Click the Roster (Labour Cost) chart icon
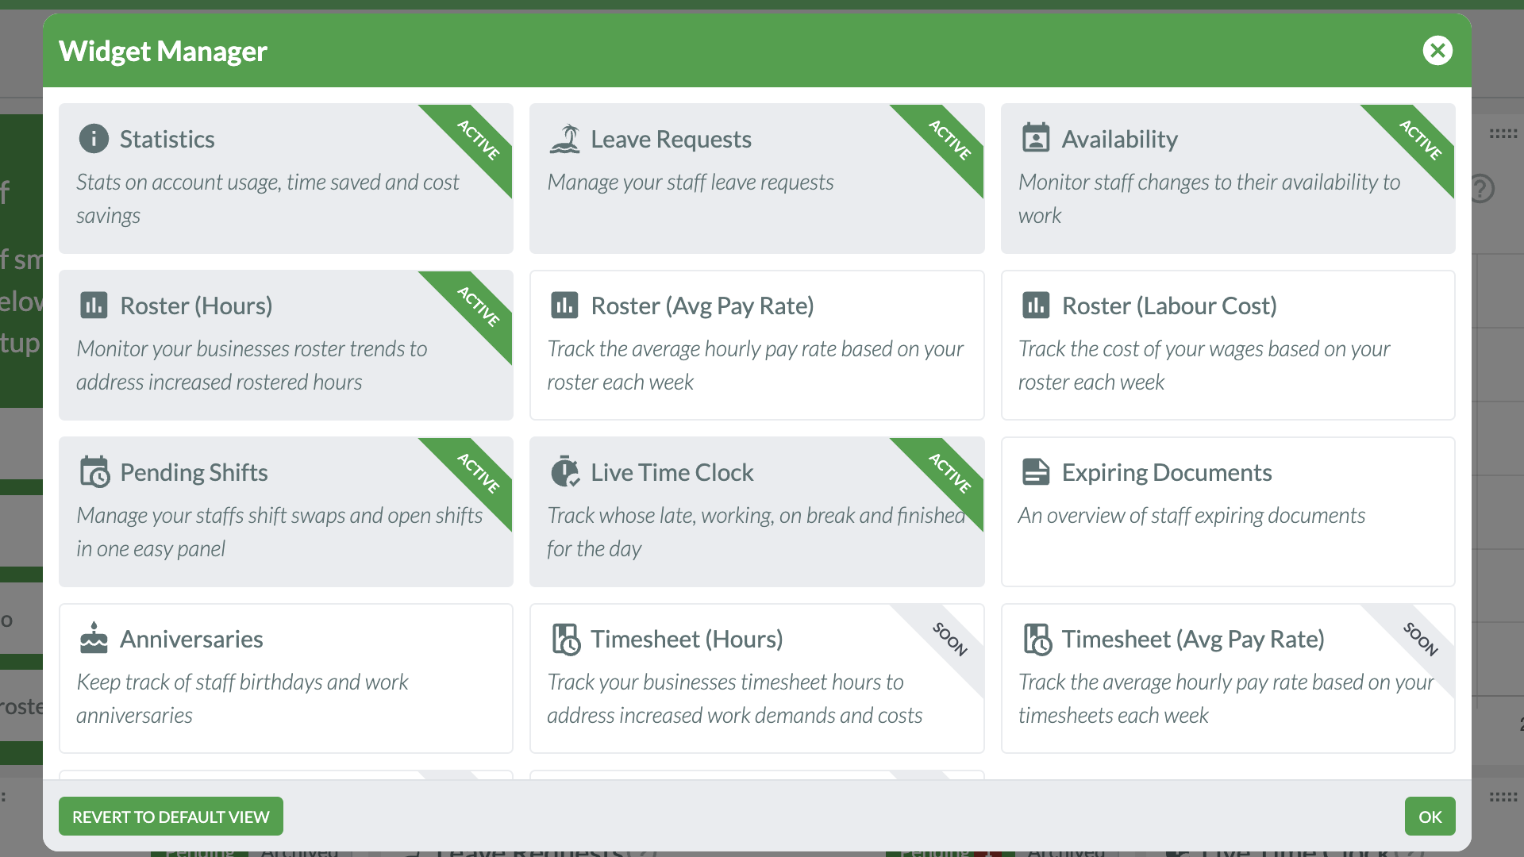The image size is (1524, 857). (1037, 306)
